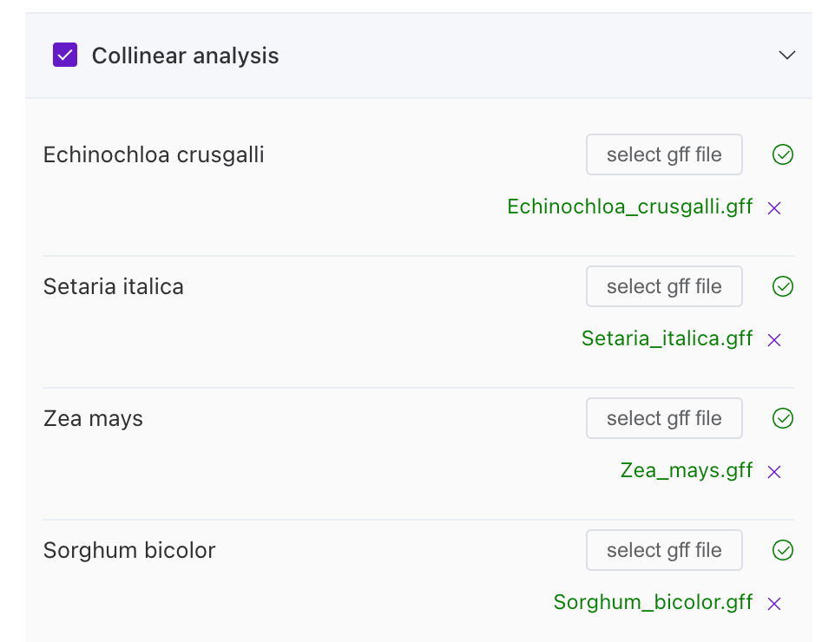Image resolution: width=835 pixels, height=642 pixels.
Task: Delete Zea_mays.gff using the X icon
Action: coord(774,472)
